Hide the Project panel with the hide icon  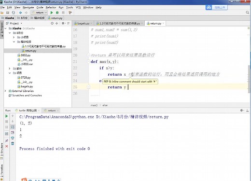pos(69,23)
